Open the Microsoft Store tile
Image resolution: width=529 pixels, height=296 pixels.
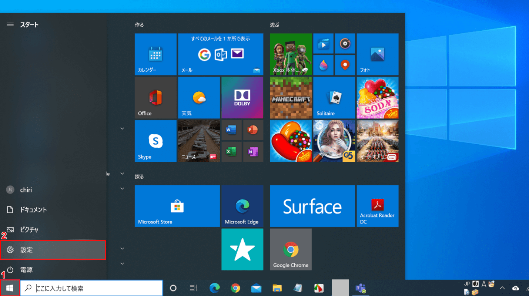[177, 206]
